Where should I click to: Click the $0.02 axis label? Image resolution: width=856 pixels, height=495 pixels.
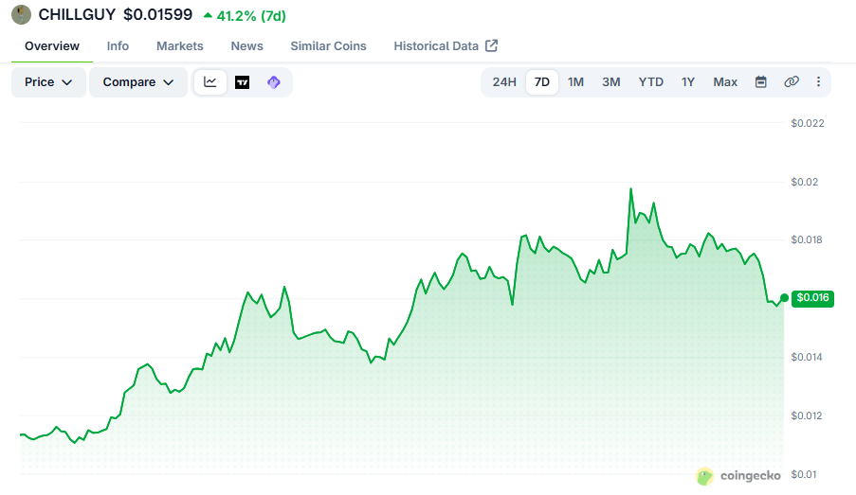pos(805,182)
